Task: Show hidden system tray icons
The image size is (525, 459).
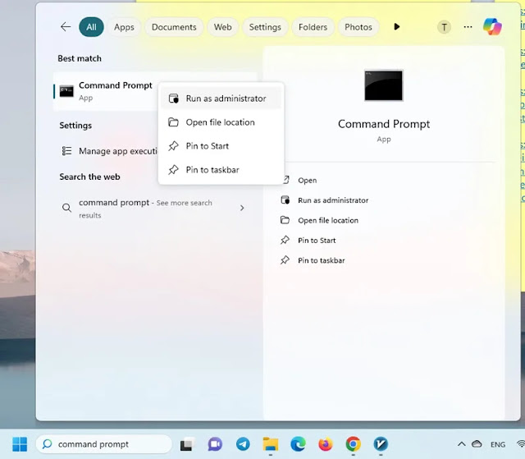Action: (461, 444)
